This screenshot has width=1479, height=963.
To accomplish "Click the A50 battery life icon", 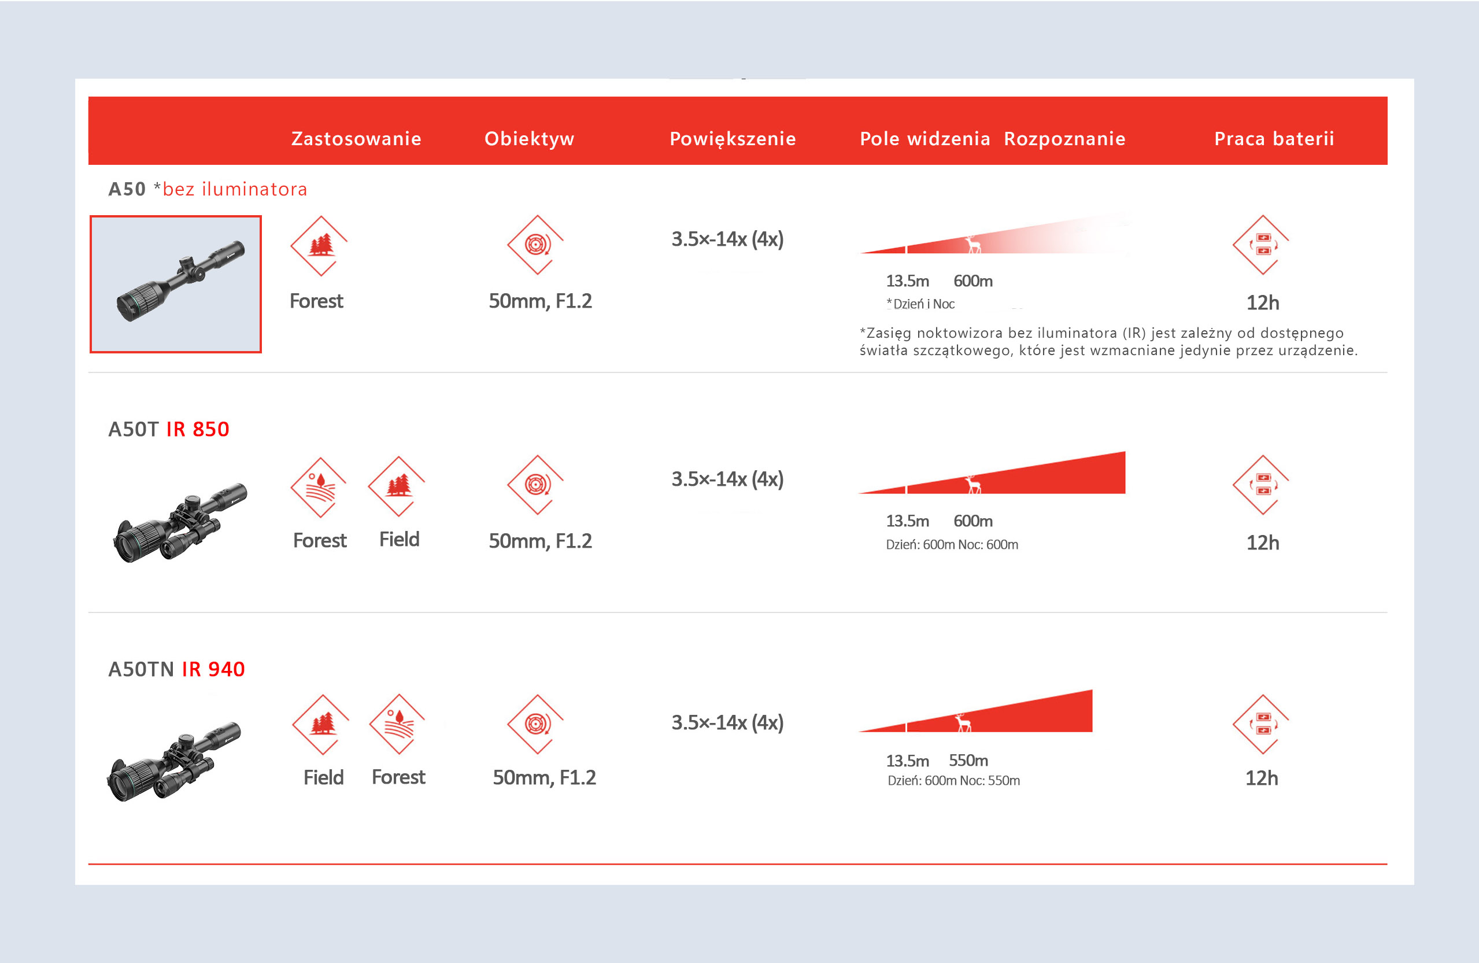I will [1262, 245].
